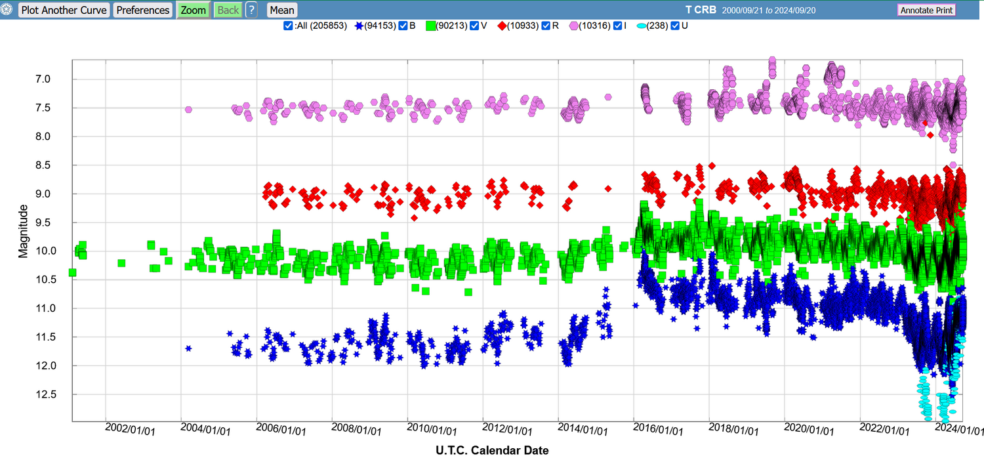Open the Preferences dialog

pyautogui.click(x=143, y=10)
